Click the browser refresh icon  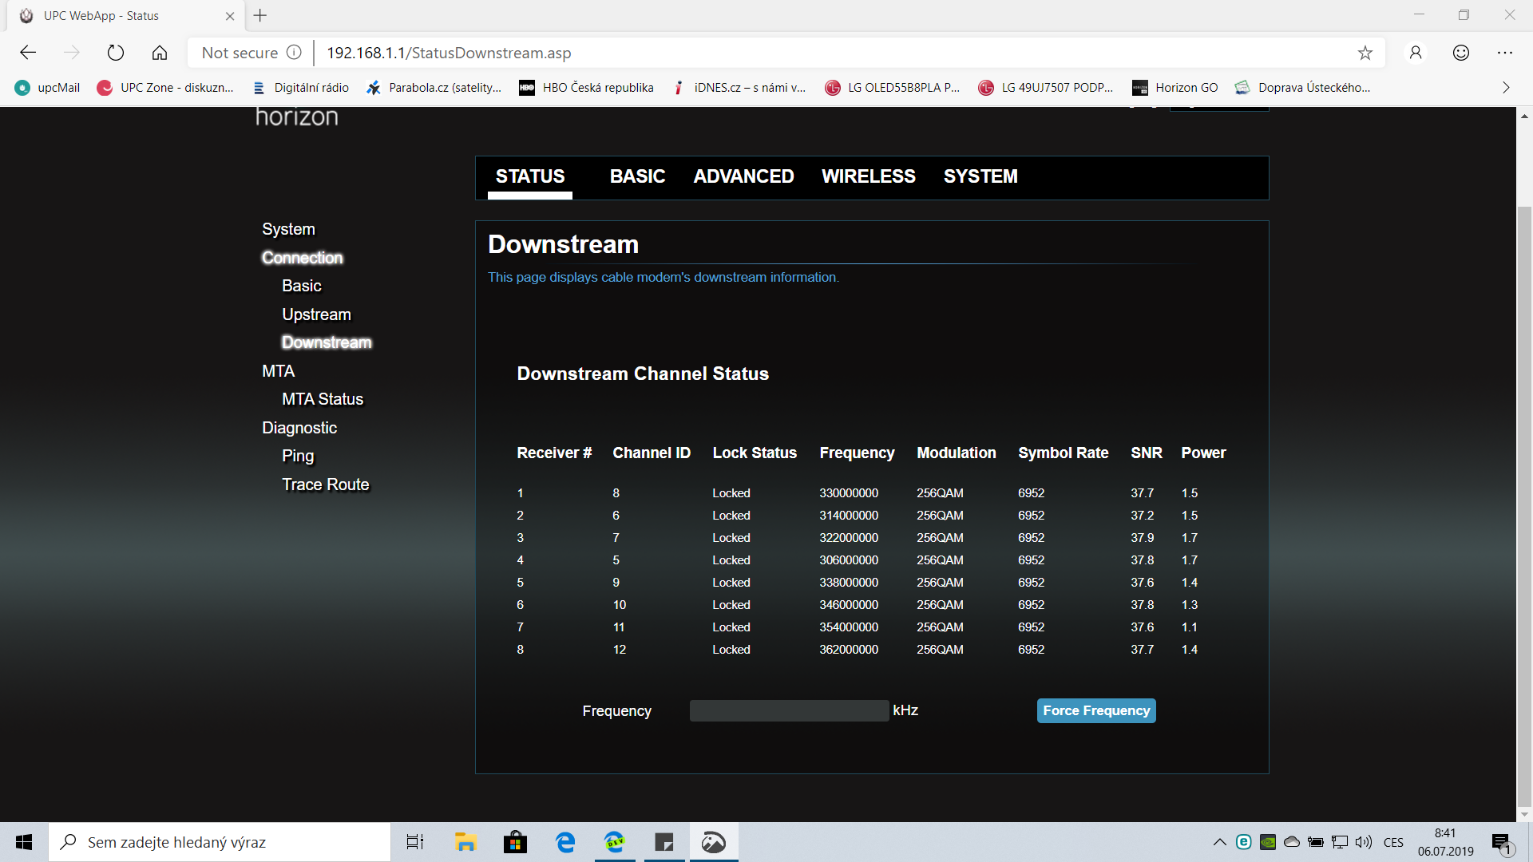coord(116,53)
